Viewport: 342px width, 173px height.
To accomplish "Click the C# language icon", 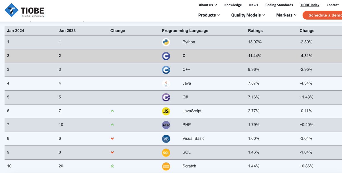I will (x=166, y=97).
